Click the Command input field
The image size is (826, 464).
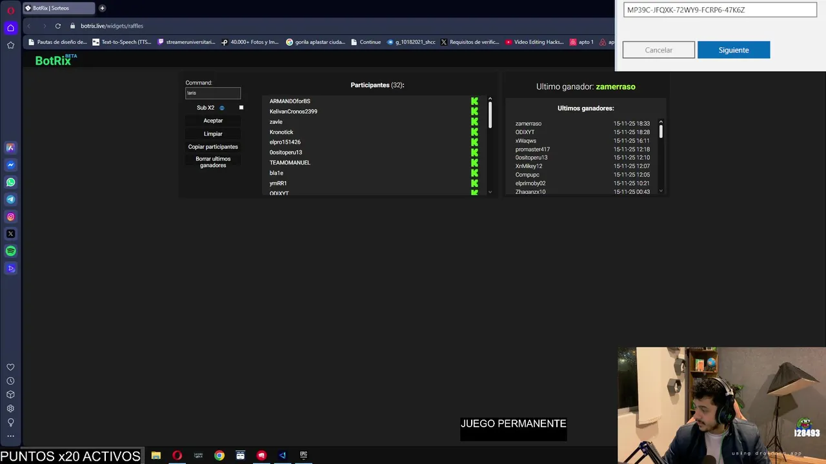(x=213, y=93)
